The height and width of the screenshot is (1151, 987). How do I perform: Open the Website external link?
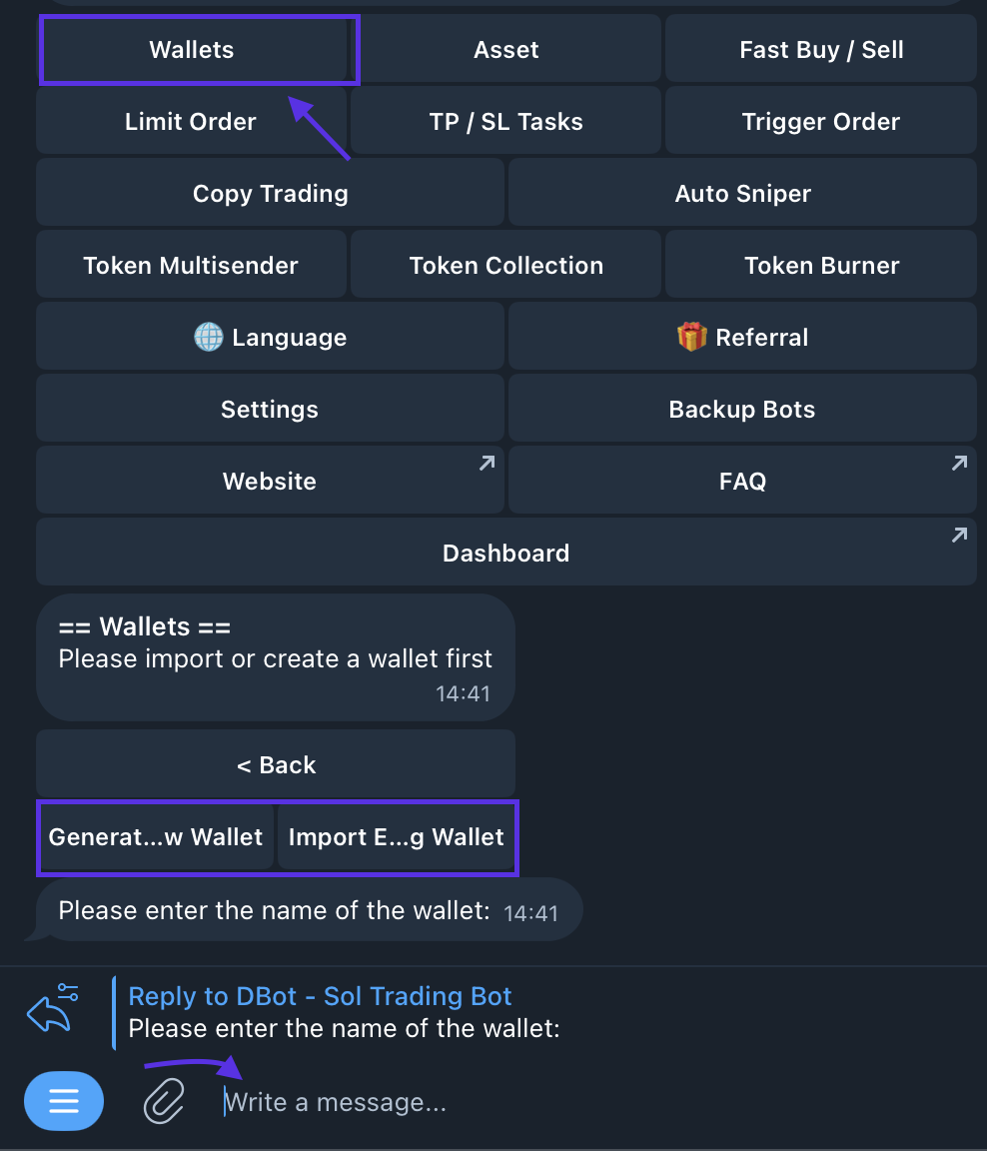coord(270,482)
